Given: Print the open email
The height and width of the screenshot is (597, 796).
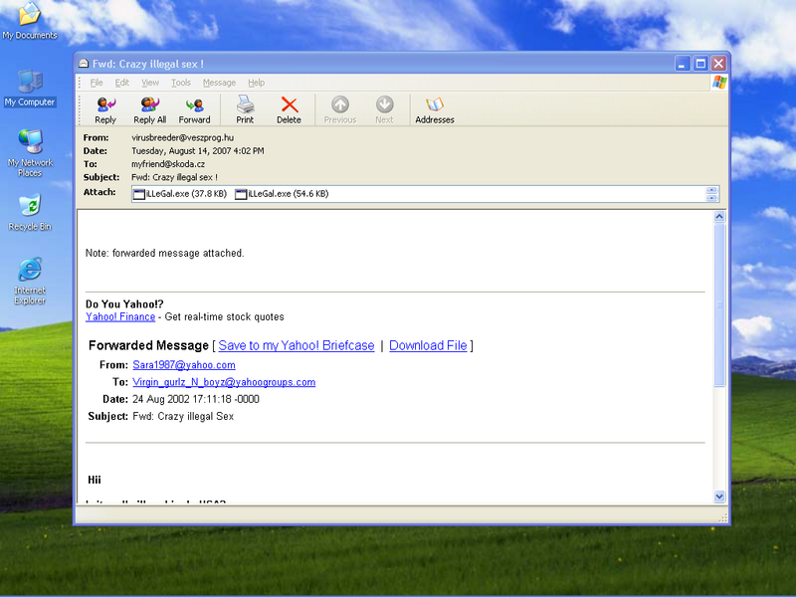Looking at the screenshot, I should [245, 110].
